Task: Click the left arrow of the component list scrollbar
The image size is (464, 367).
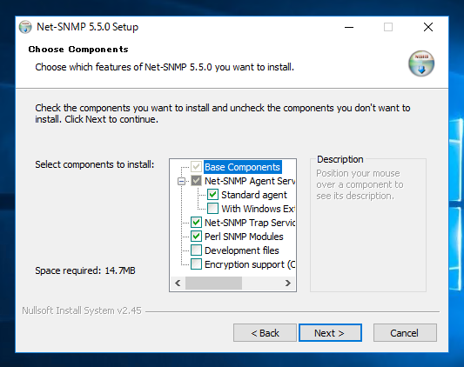Action: pos(178,283)
